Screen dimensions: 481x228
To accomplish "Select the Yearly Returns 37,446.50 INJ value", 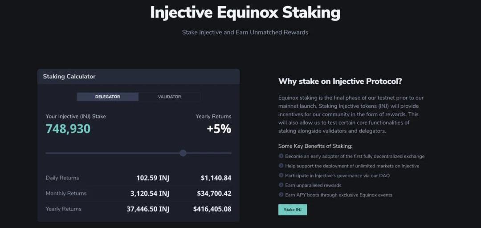I will coord(148,209).
